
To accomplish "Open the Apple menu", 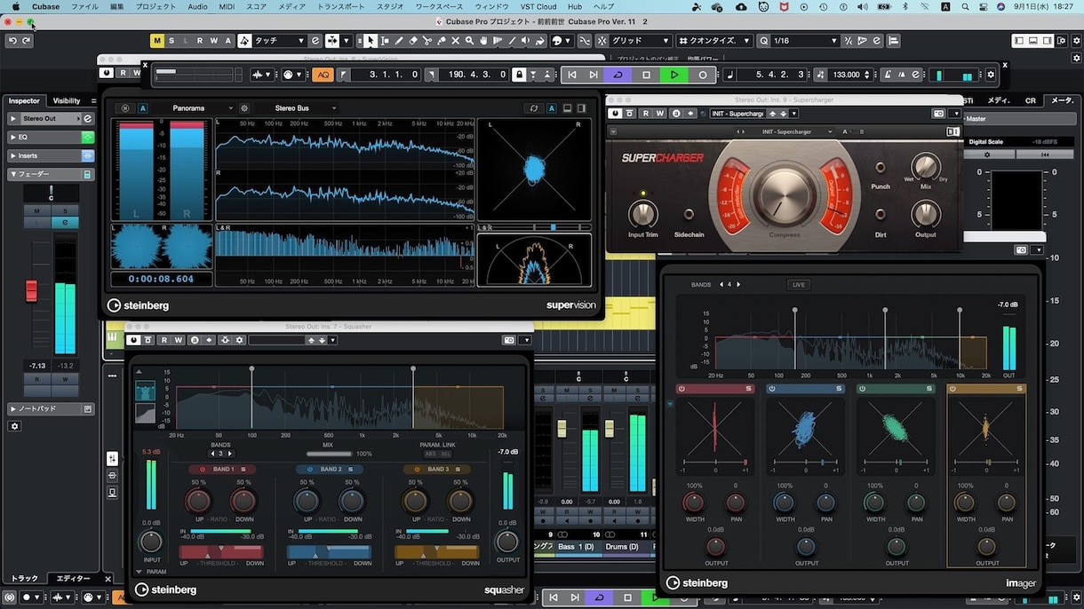I will click(x=15, y=6).
